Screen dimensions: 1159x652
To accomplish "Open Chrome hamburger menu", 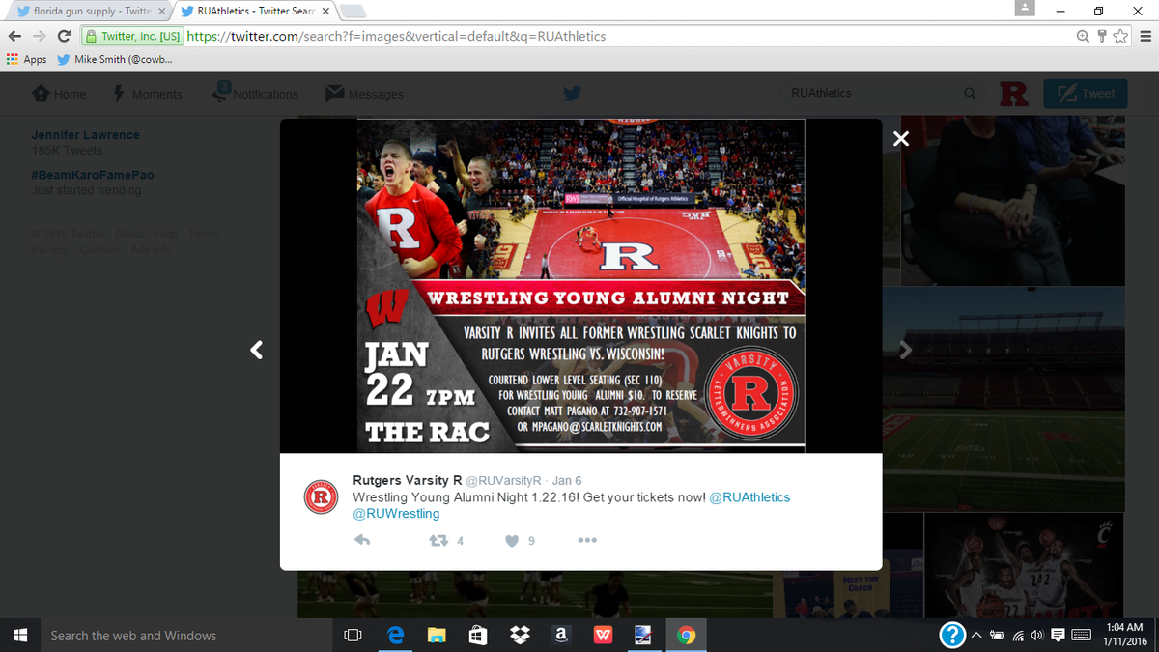I will (1145, 37).
